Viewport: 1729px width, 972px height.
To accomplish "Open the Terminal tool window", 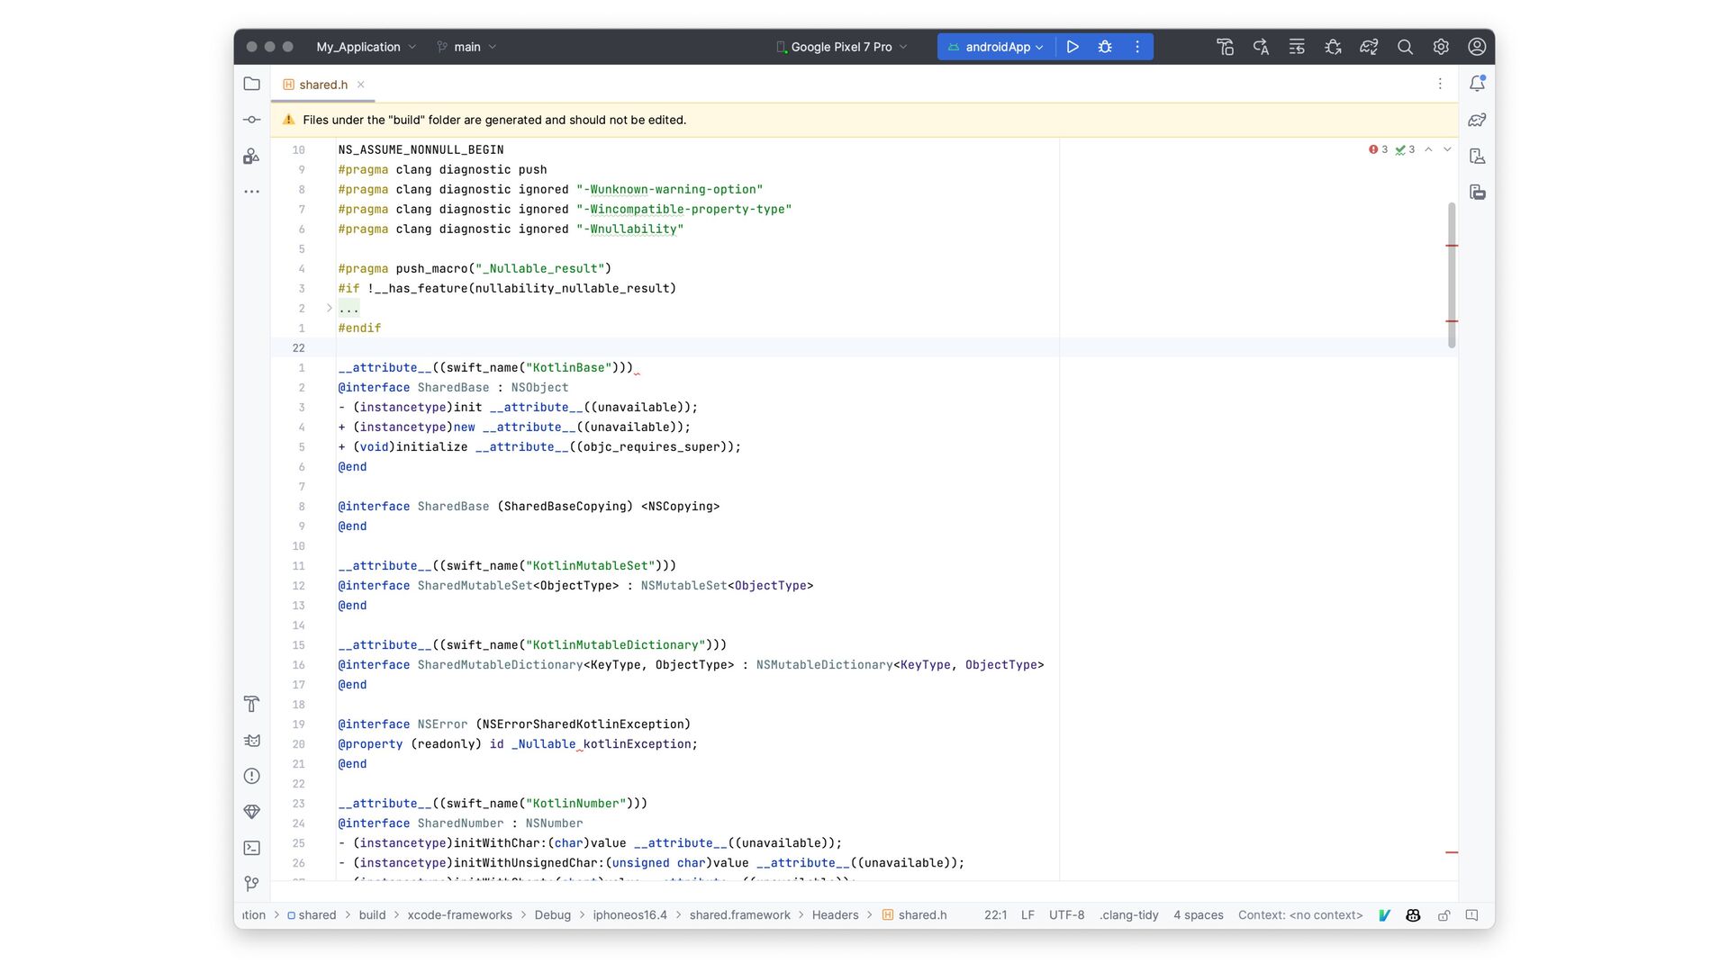I will 252,848.
